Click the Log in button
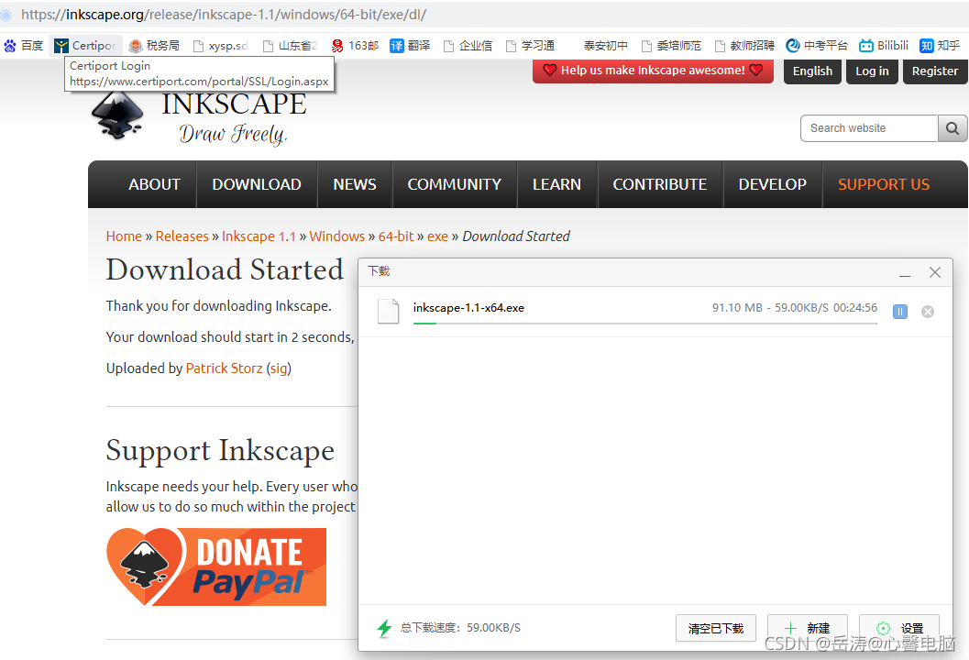Viewport: 969px width, 660px height. (872, 71)
